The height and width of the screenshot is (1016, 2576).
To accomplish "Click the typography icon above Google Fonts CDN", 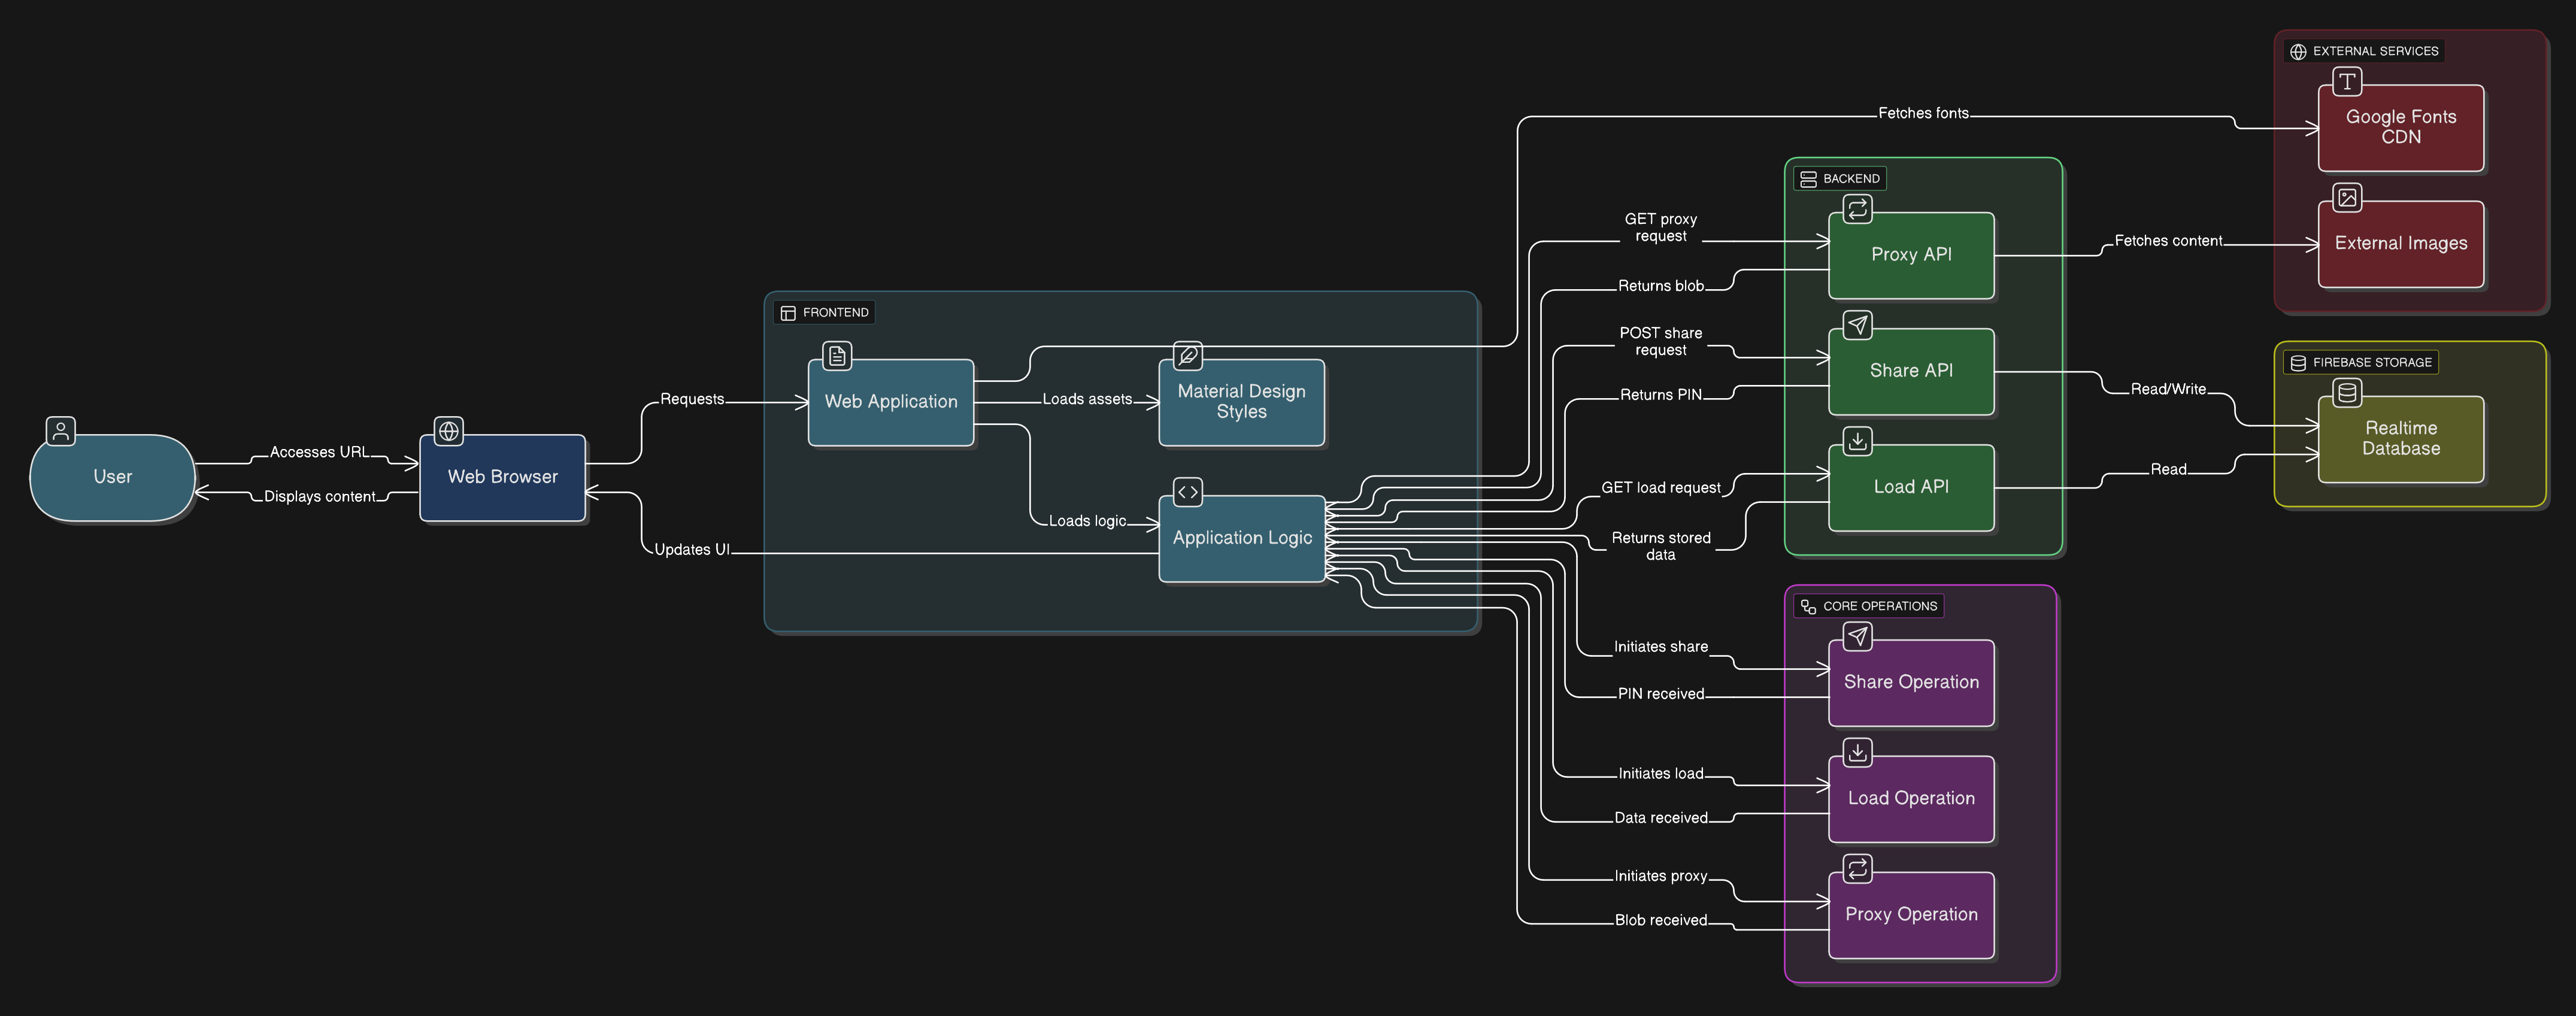I will tap(2347, 81).
